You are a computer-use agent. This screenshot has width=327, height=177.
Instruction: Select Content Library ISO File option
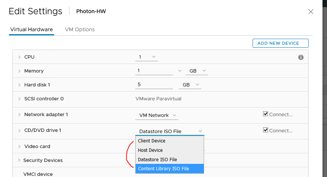pyautogui.click(x=170, y=169)
